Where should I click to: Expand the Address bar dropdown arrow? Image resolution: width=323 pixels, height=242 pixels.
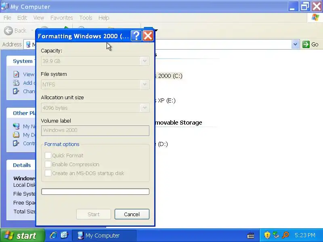[295, 44]
